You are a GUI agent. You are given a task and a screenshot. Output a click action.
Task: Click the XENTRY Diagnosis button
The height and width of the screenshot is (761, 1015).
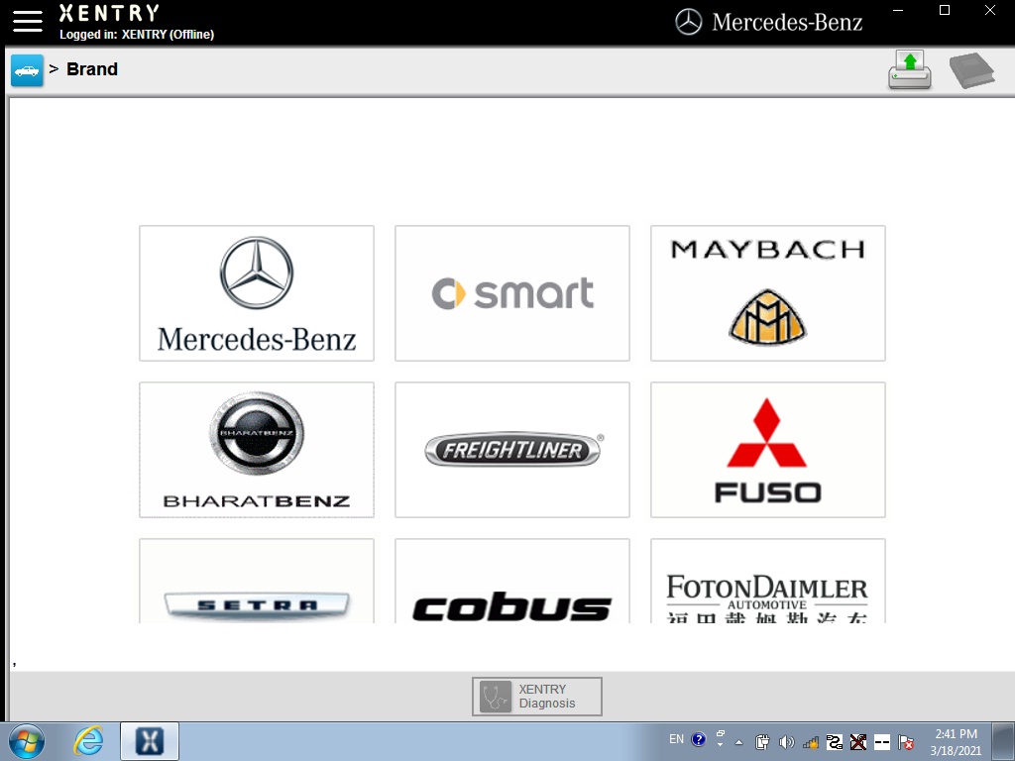pyautogui.click(x=537, y=697)
